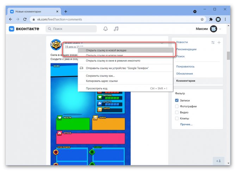Click the browser Back arrow
The image size is (236, 171).
11,19
